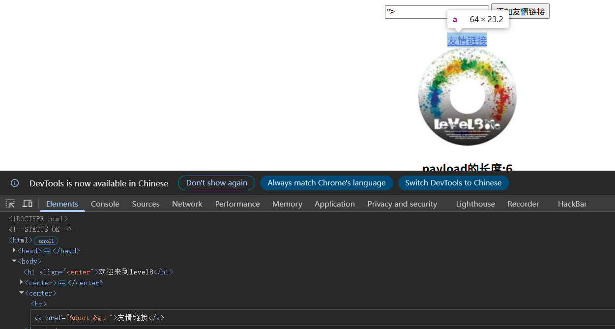Screen dimensions: 615x329
Task: Select the inspect element picker icon
Action: point(10,204)
